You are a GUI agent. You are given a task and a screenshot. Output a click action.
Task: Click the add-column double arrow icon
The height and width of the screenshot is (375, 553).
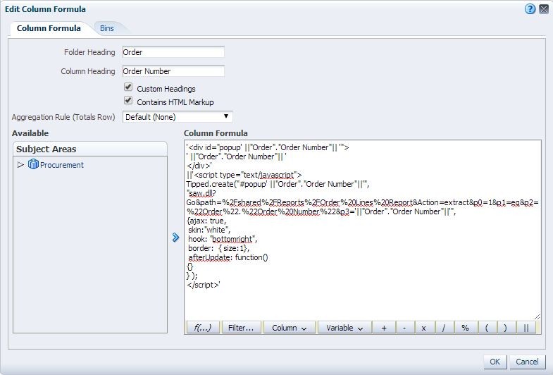(175, 238)
